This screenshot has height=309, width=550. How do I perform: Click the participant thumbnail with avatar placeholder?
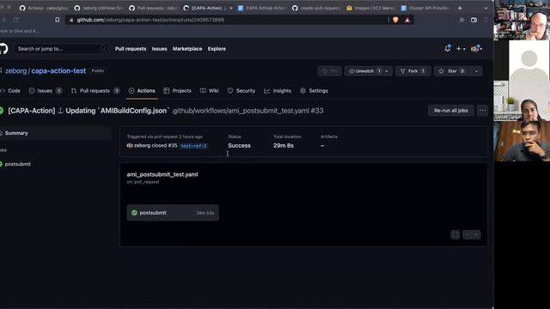point(522,60)
